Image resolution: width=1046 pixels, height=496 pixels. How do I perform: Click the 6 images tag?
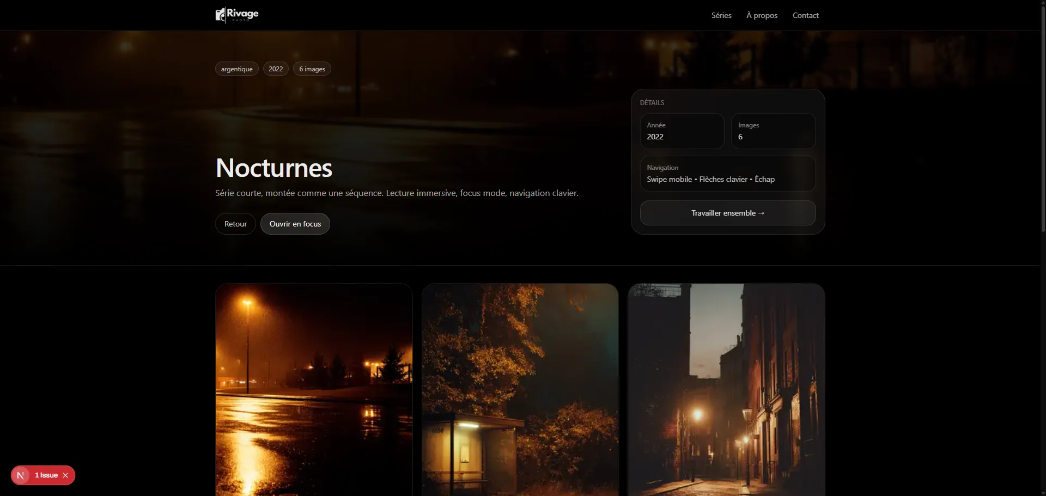point(312,69)
